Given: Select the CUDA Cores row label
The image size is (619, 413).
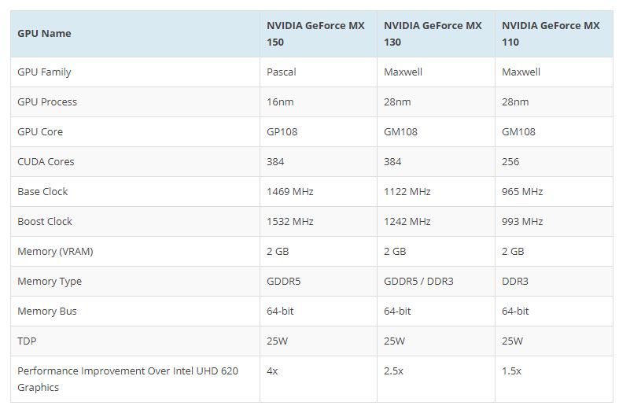Looking at the screenshot, I should pos(47,161).
